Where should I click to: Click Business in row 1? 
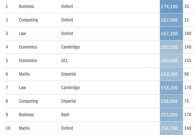(x=26, y=6)
